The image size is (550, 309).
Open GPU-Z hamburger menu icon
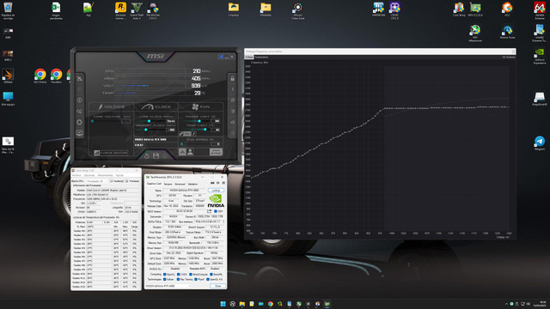pyautogui.click(x=223, y=183)
